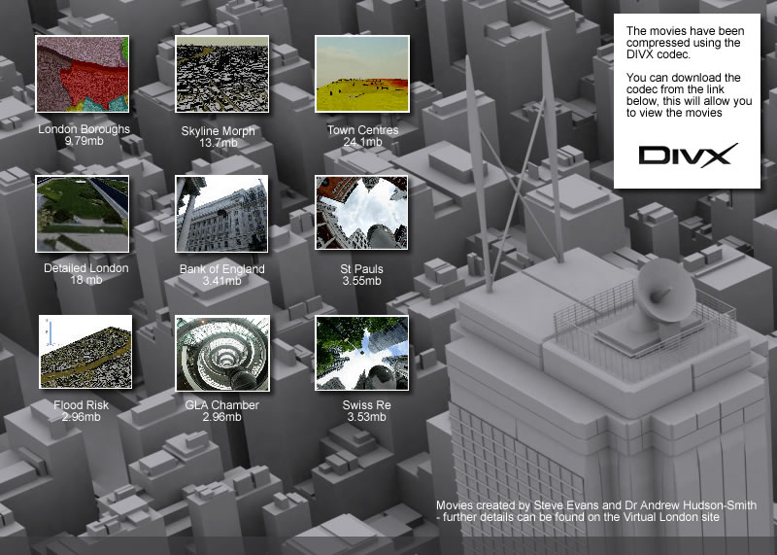Click the 2.96mb size under GLA Chamber
The height and width of the screenshot is (555, 777).
click(x=222, y=417)
